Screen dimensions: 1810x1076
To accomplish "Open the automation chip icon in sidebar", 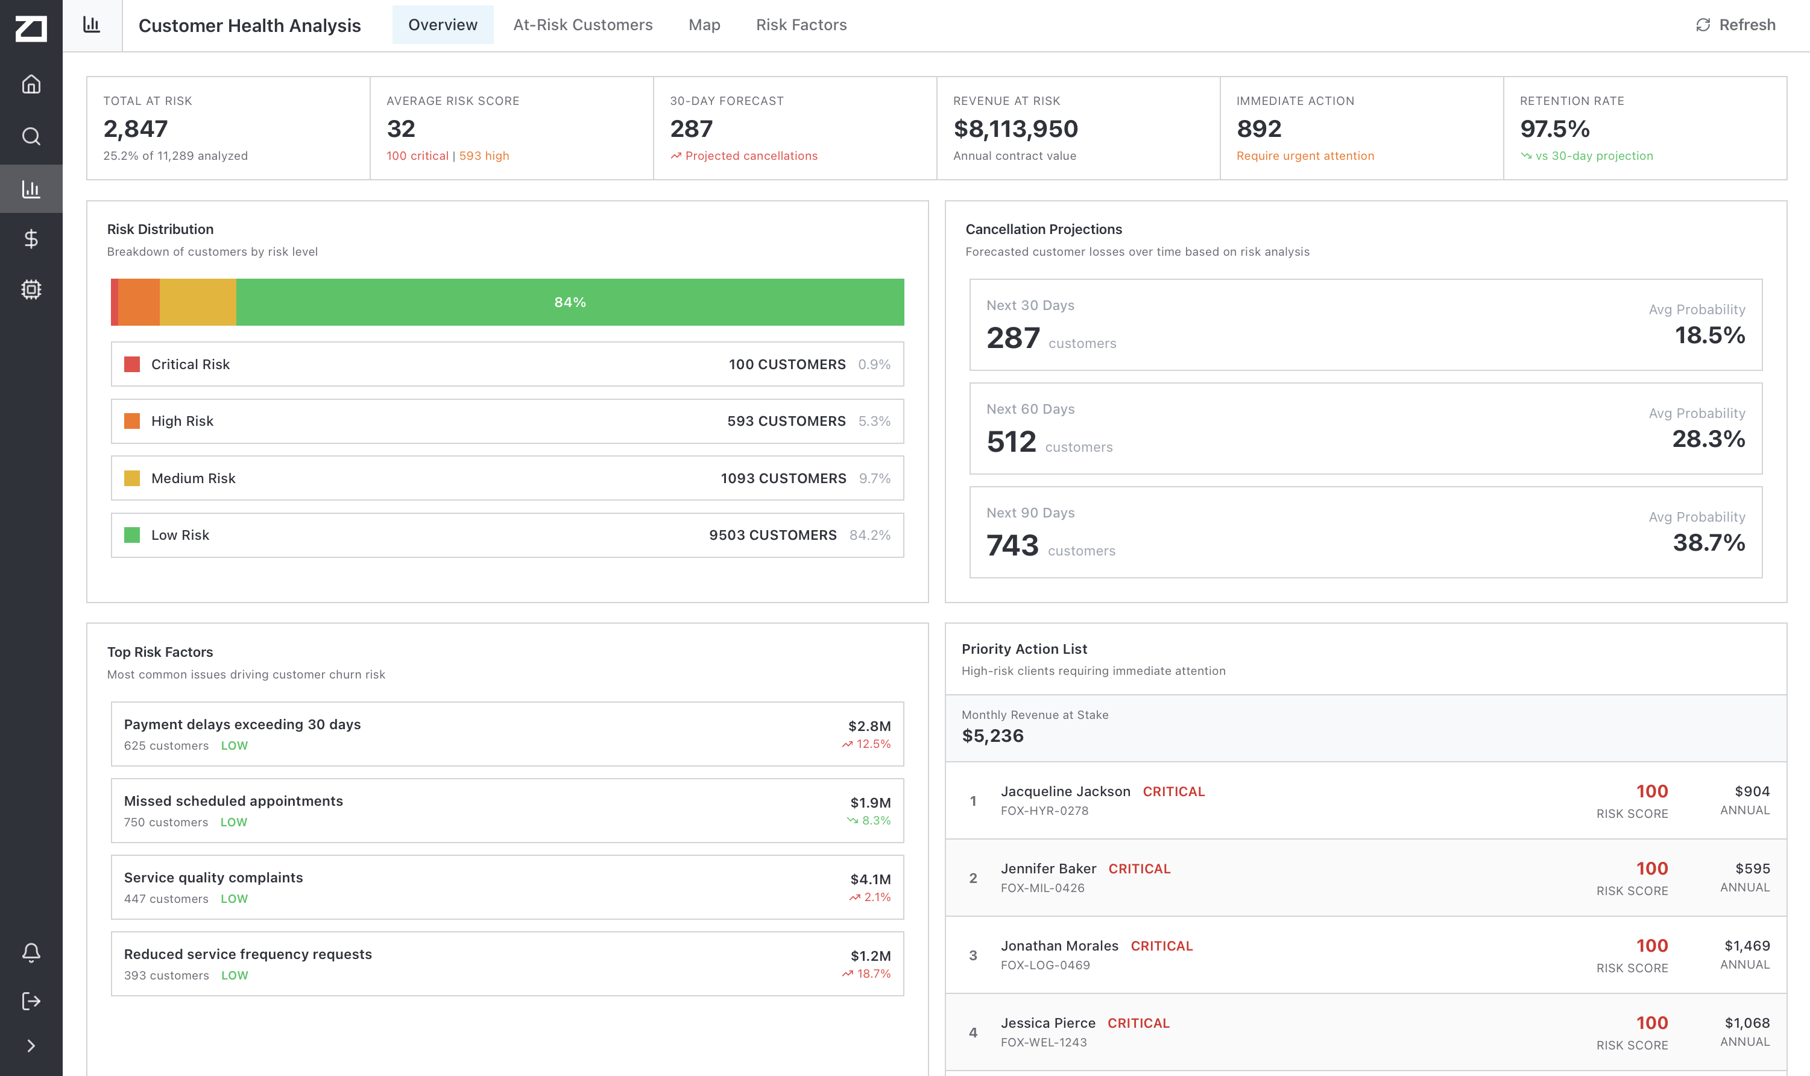I will (31, 290).
